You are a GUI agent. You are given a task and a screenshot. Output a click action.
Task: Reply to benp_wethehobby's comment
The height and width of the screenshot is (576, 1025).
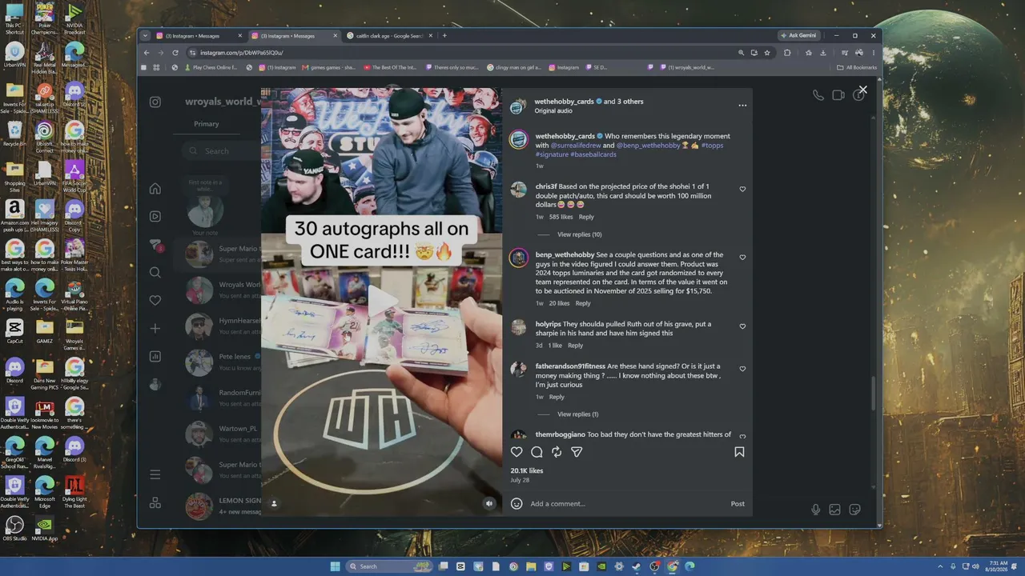point(583,303)
